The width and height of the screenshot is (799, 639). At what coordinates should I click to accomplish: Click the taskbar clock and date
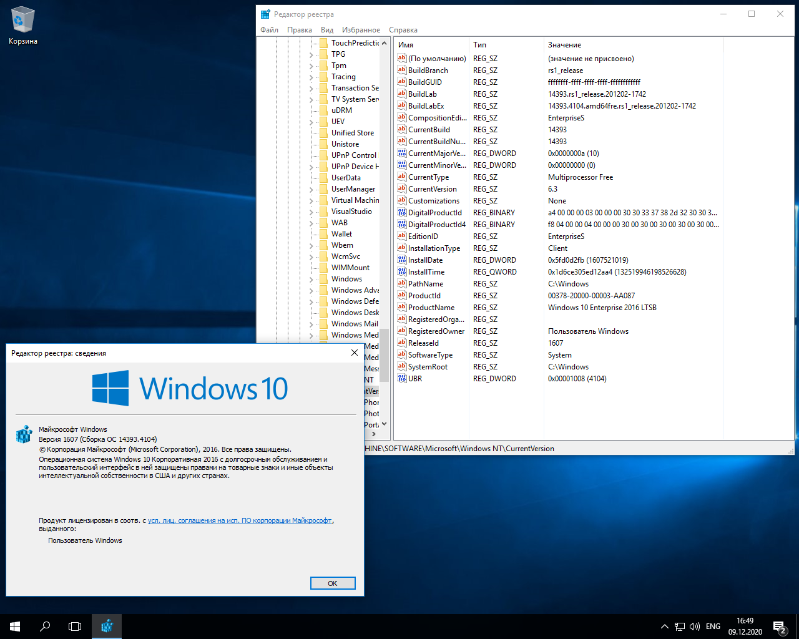[745, 627]
